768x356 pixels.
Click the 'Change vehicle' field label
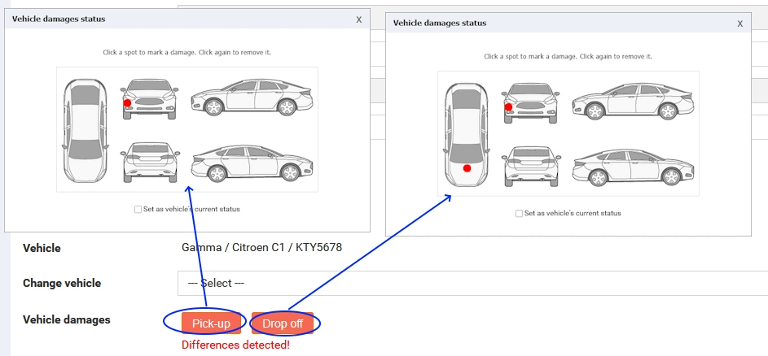(x=62, y=283)
